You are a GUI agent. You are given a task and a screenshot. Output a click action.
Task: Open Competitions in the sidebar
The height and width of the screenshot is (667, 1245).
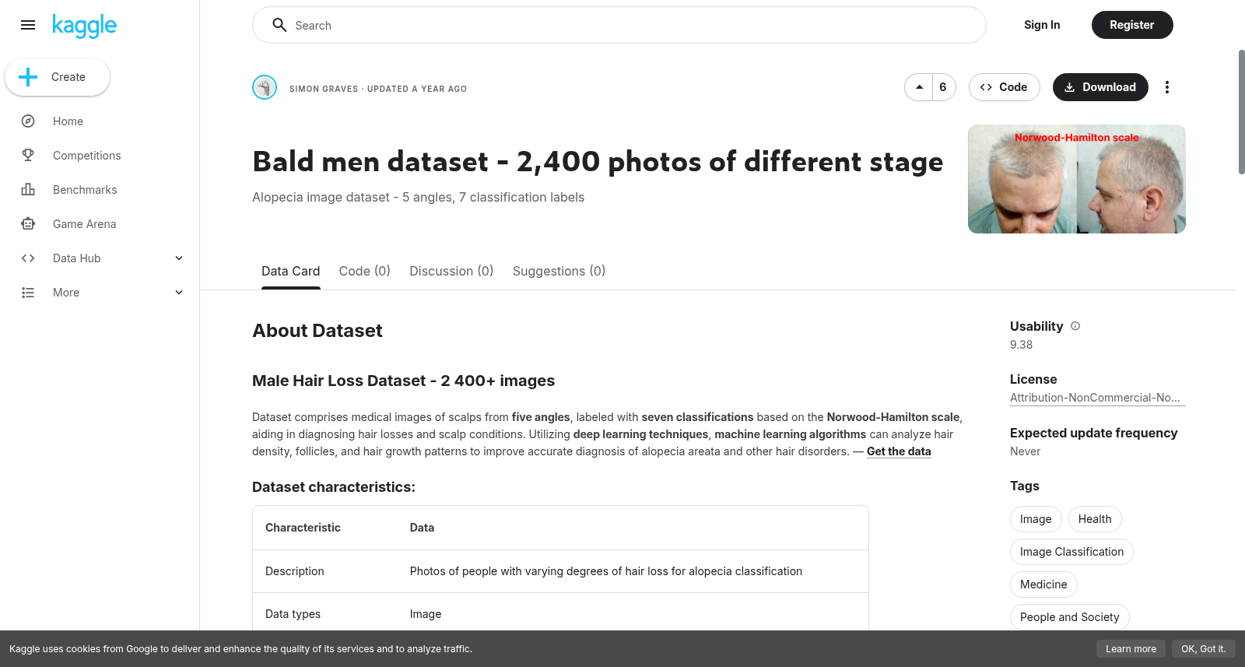click(x=86, y=156)
